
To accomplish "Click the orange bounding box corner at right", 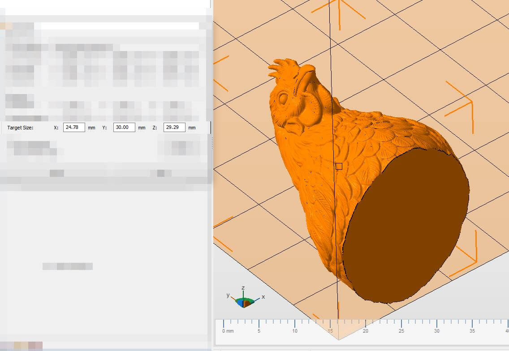I will [472, 102].
